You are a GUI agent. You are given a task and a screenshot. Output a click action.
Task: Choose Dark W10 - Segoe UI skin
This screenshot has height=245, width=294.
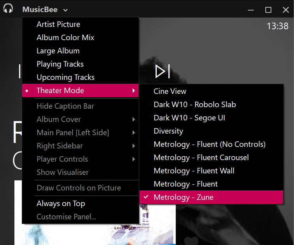pos(211,118)
